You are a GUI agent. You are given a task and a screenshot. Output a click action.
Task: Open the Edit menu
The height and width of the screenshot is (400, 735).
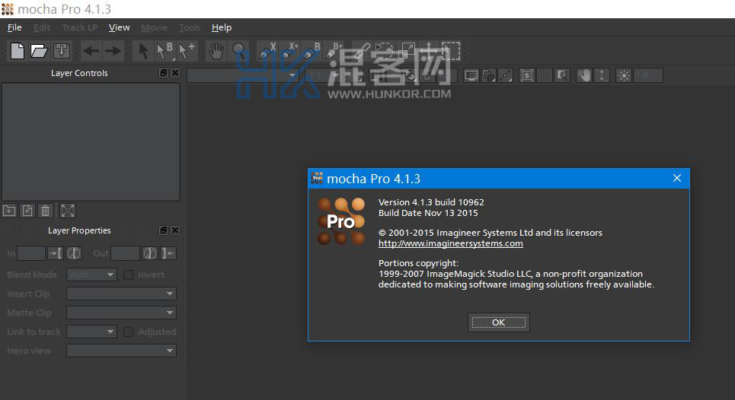pyautogui.click(x=42, y=27)
